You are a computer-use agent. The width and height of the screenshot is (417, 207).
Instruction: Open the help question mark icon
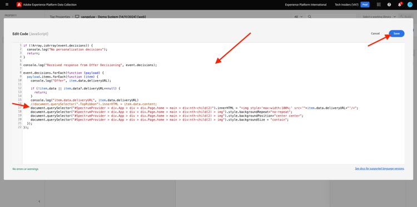pyautogui.click(x=389, y=4)
